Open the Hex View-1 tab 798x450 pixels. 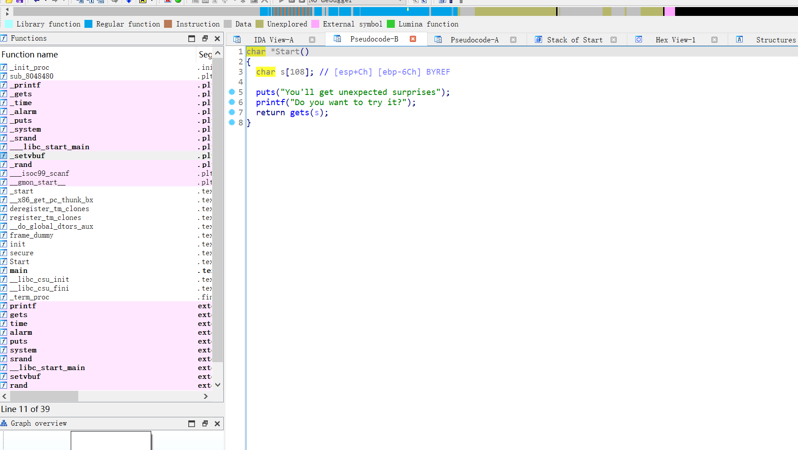tap(675, 40)
